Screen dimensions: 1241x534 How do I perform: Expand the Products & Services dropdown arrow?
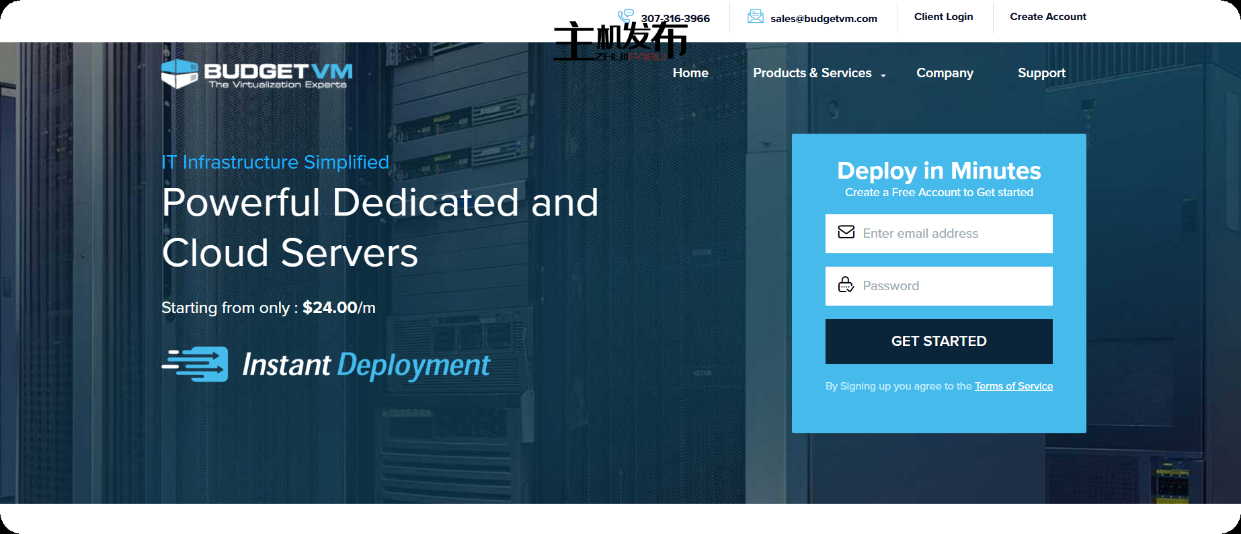click(x=883, y=75)
